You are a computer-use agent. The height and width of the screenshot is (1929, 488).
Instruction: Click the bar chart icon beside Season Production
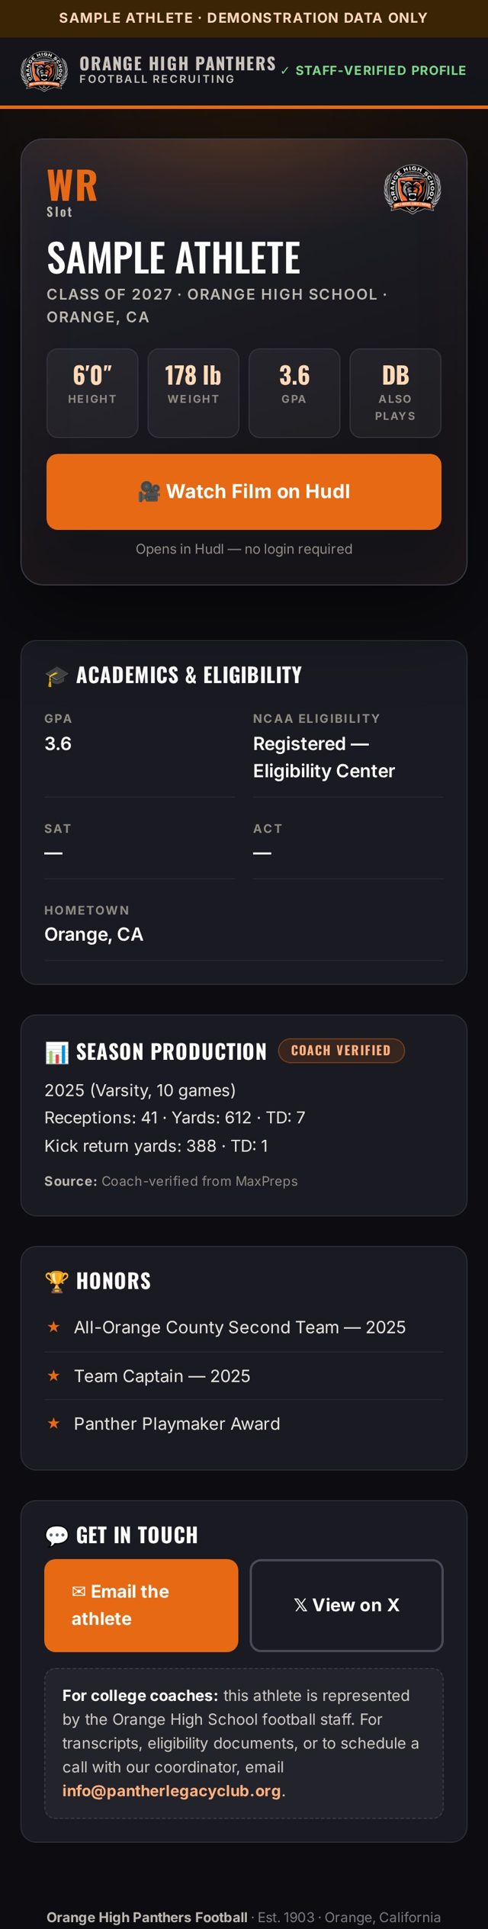pyautogui.click(x=56, y=1052)
